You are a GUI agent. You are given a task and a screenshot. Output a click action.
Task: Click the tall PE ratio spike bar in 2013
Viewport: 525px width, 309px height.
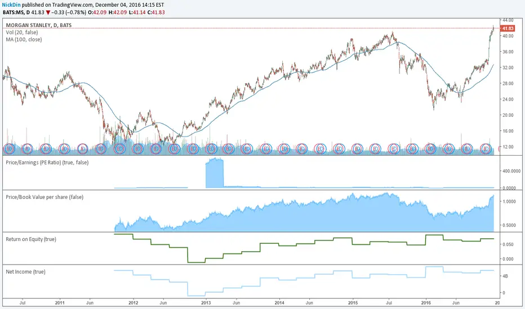tap(215, 173)
